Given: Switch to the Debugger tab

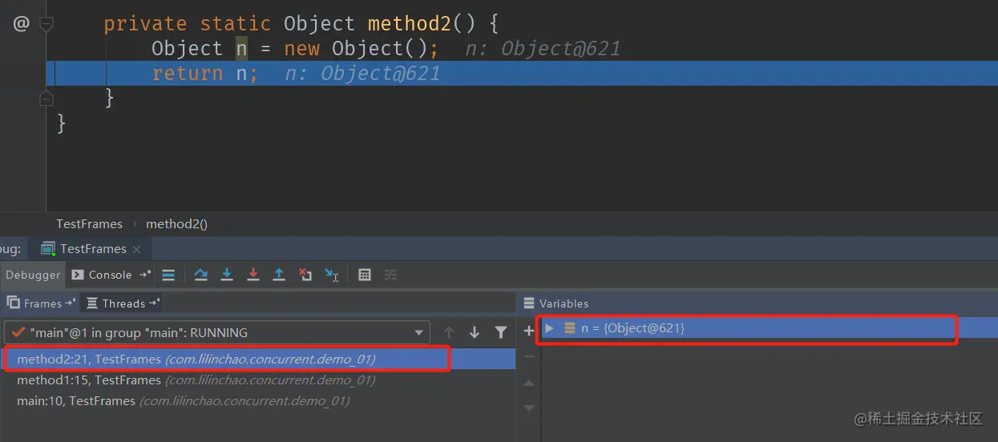Looking at the screenshot, I should (x=33, y=275).
